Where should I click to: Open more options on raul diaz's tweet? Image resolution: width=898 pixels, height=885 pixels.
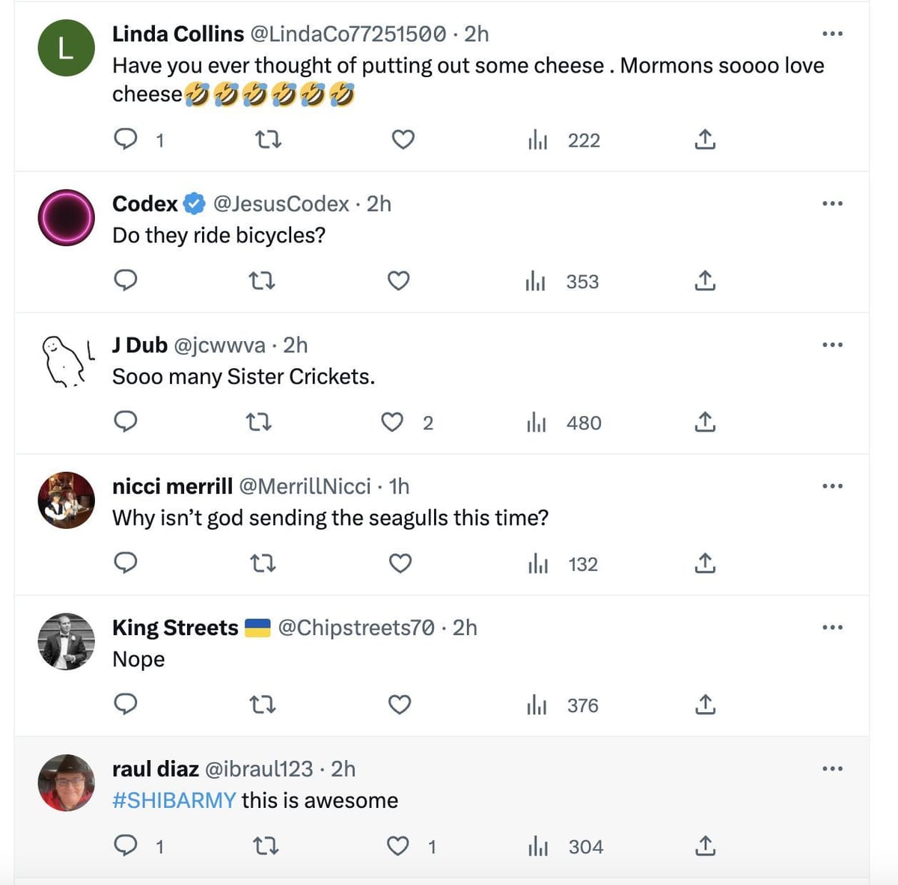pyautogui.click(x=832, y=769)
